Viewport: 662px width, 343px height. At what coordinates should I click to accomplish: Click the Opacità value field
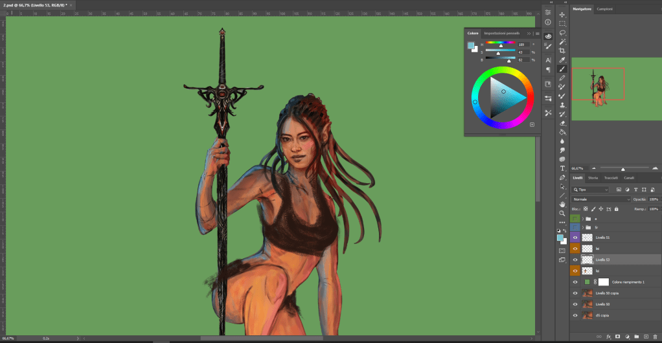(x=654, y=199)
